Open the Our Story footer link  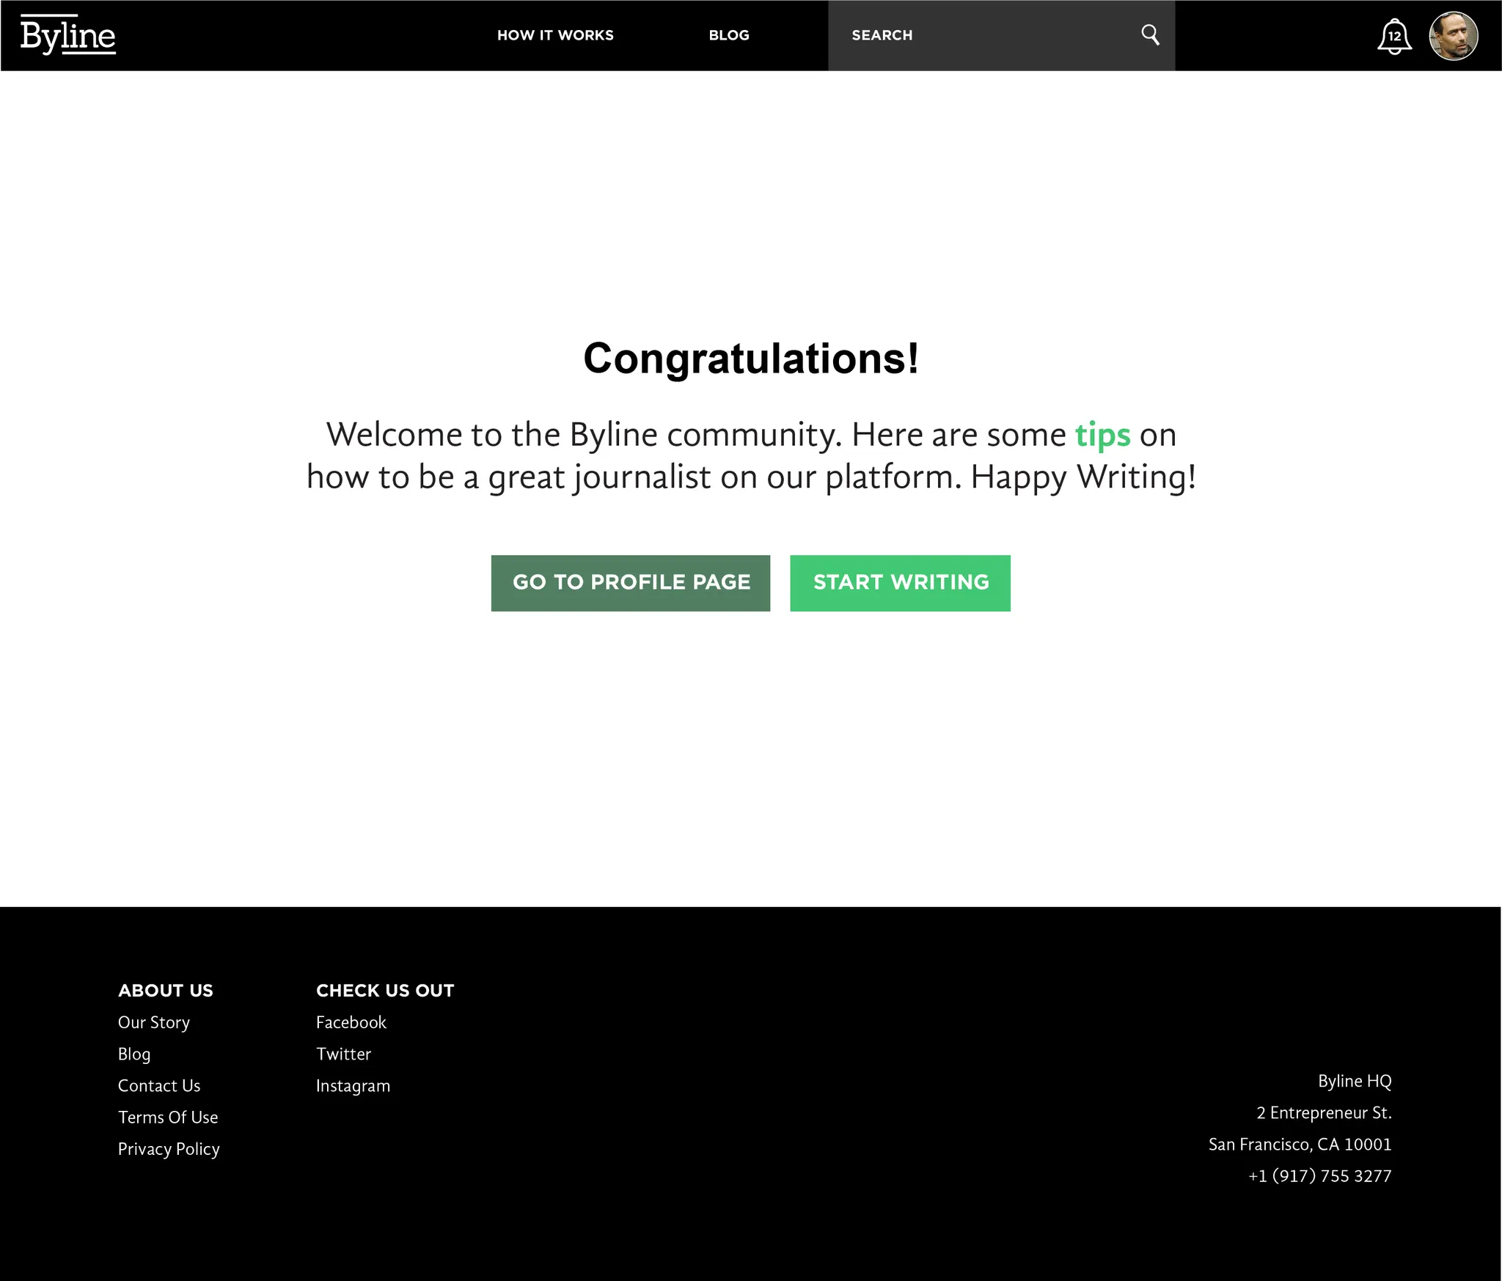tap(154, 1022)
